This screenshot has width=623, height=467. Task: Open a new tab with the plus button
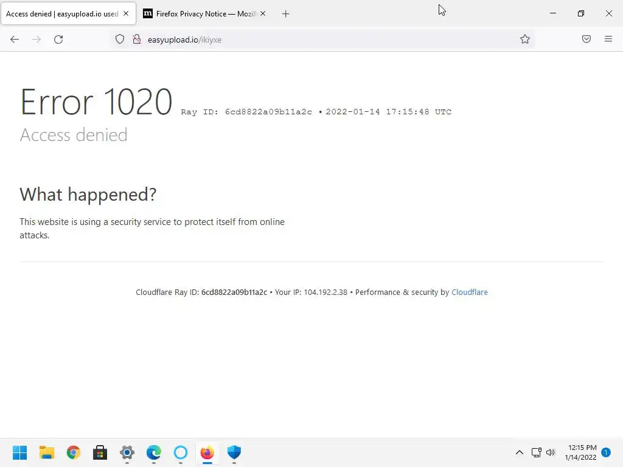pyautogui.click(x=286, y=14)
